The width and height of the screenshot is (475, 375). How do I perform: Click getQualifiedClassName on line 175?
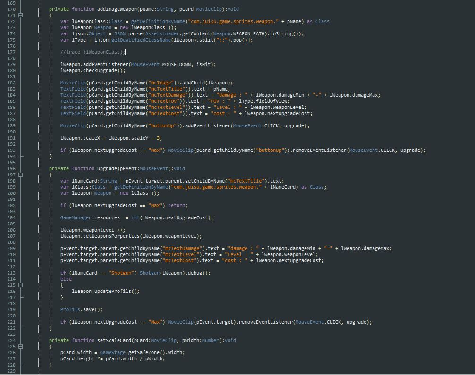coord(141,40)
